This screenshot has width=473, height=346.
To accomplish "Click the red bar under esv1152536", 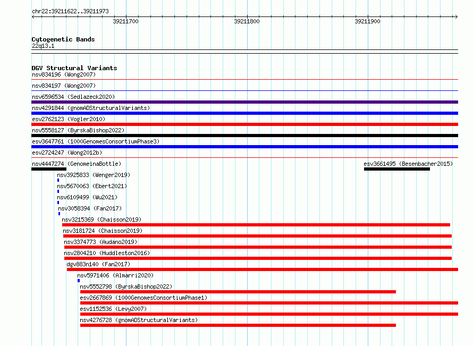I will [269, 314].
